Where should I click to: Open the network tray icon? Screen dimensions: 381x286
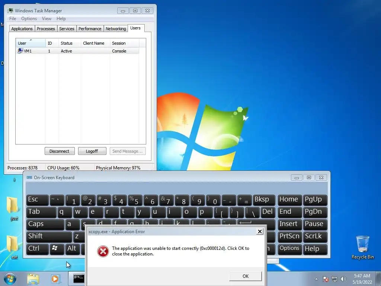point(334,279)
